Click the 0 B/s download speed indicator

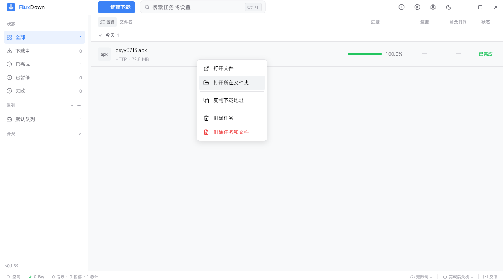click(37, 277)
